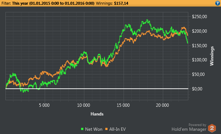Click the $50,00 axis label
The width and height of the screenshot is (221, 134).
coord(198,74)
